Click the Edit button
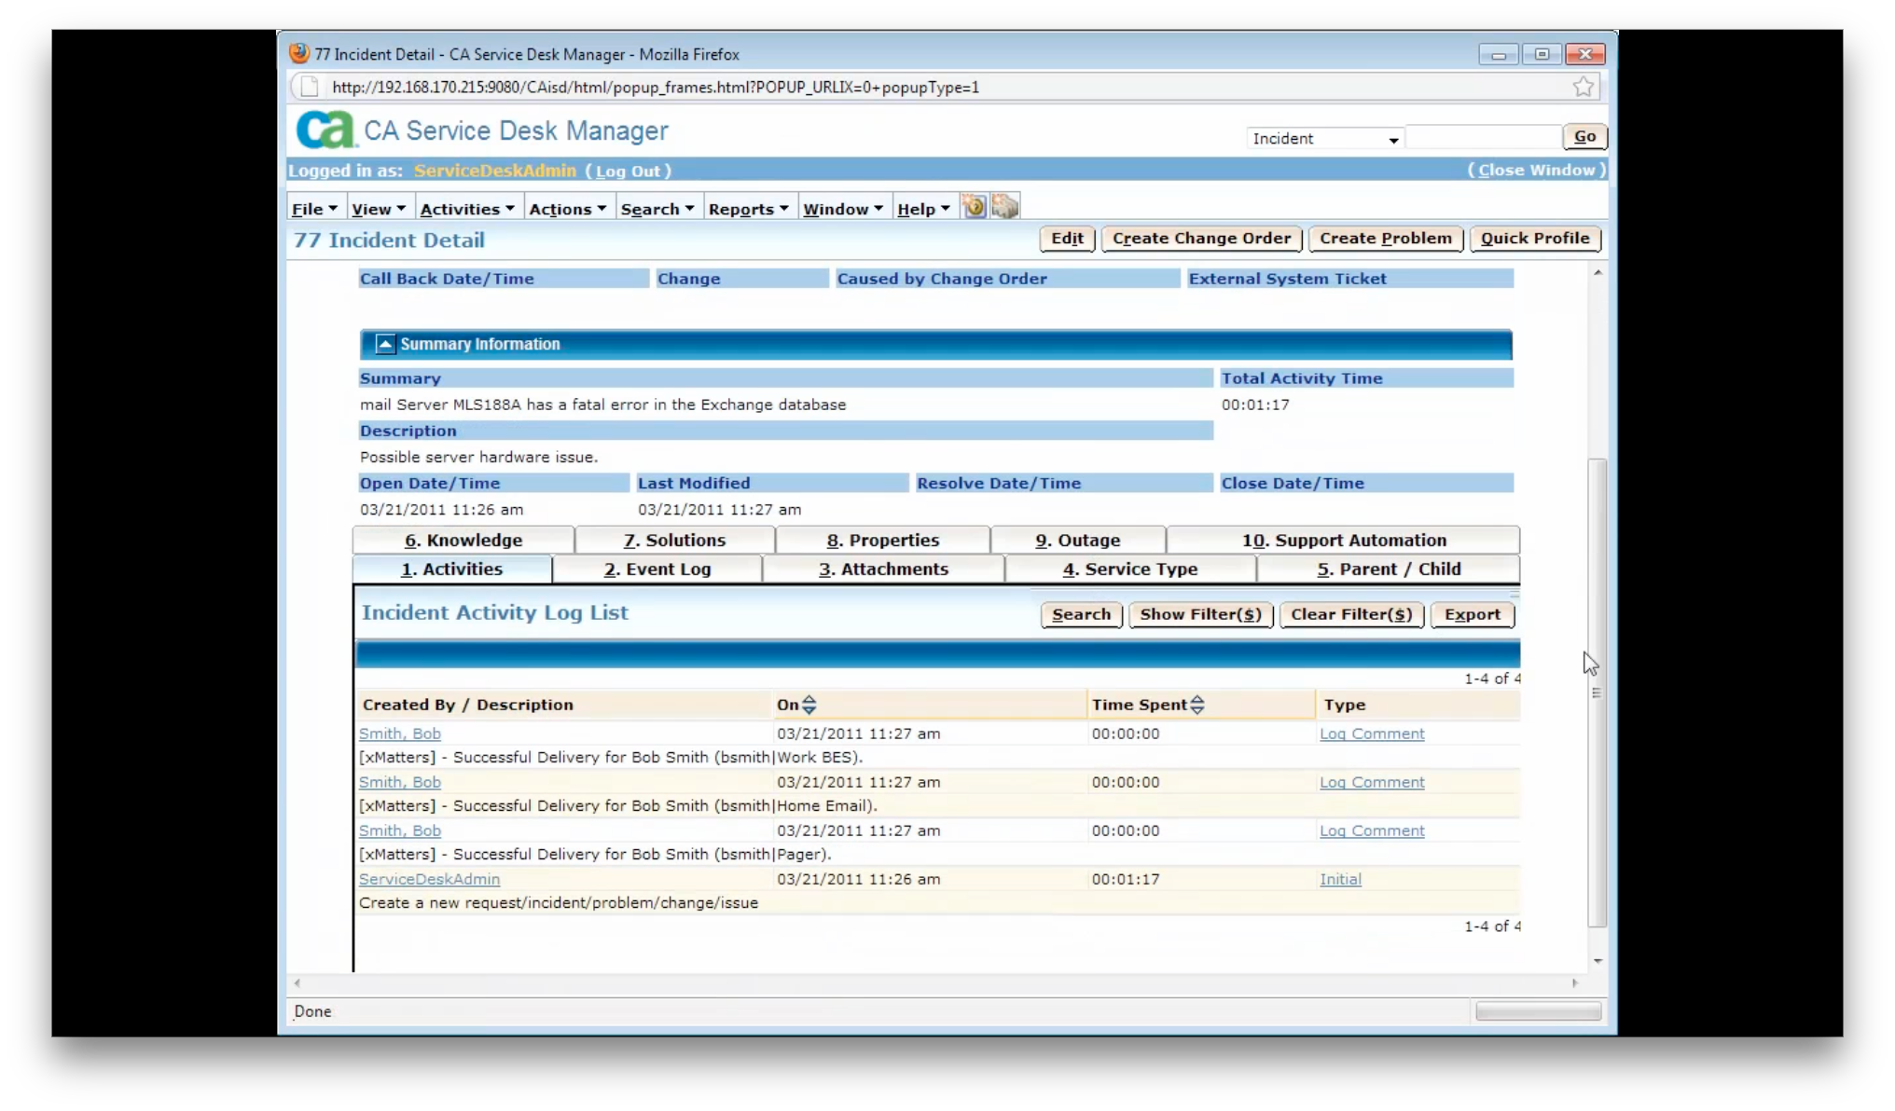The width and height of the screenshot is (1895, 1111). [x=1067, y=239]
